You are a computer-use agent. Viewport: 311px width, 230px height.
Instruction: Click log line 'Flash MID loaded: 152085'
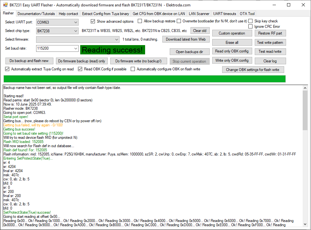tap(23, 142)
